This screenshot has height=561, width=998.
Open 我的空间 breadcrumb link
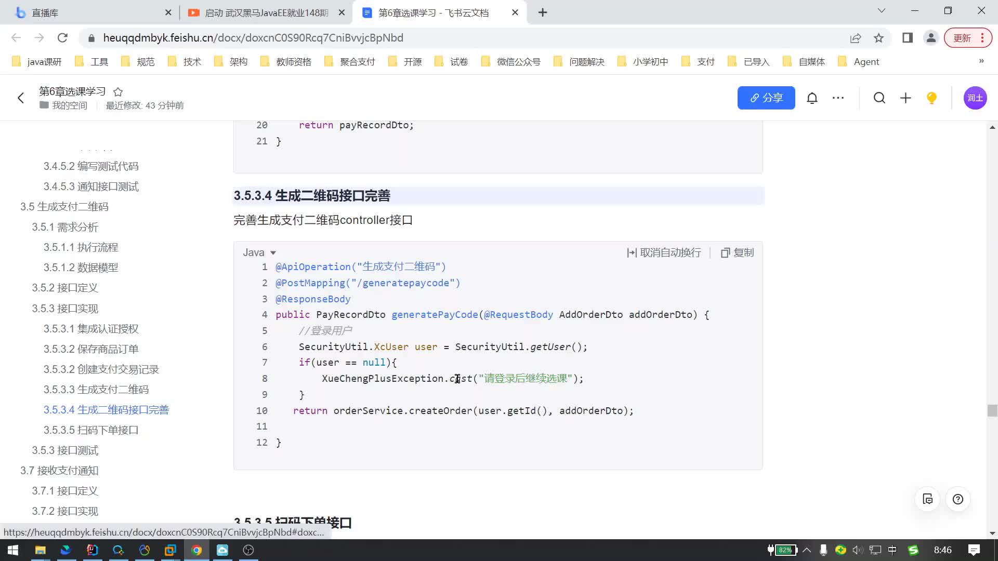click(x=63, y=105)
